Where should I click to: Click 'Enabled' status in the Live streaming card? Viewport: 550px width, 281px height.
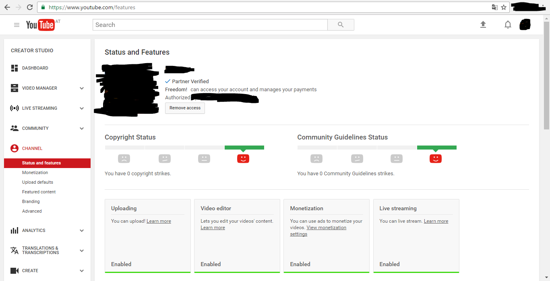pos(389,264)
